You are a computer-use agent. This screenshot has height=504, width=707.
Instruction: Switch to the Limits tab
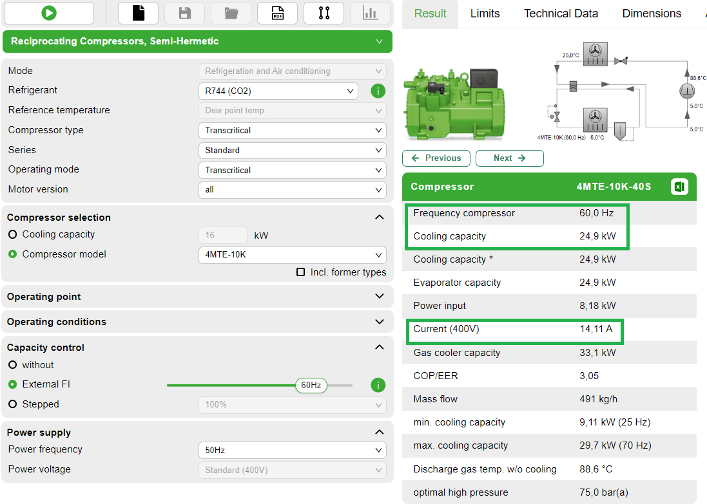pos(485,13)
